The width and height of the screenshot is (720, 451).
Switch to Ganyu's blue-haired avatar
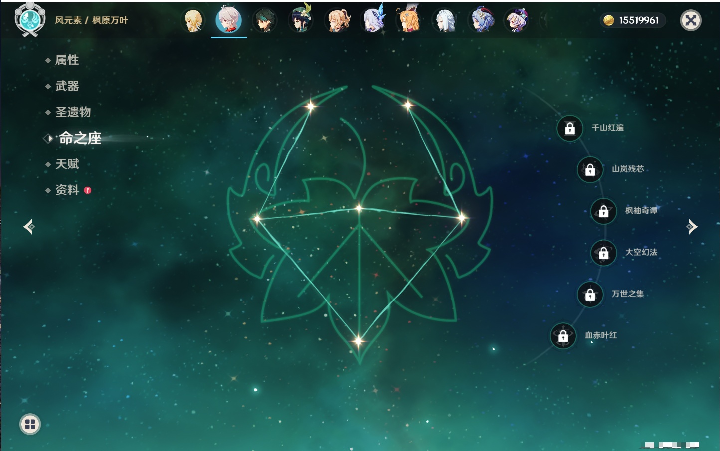click(481, 21)
